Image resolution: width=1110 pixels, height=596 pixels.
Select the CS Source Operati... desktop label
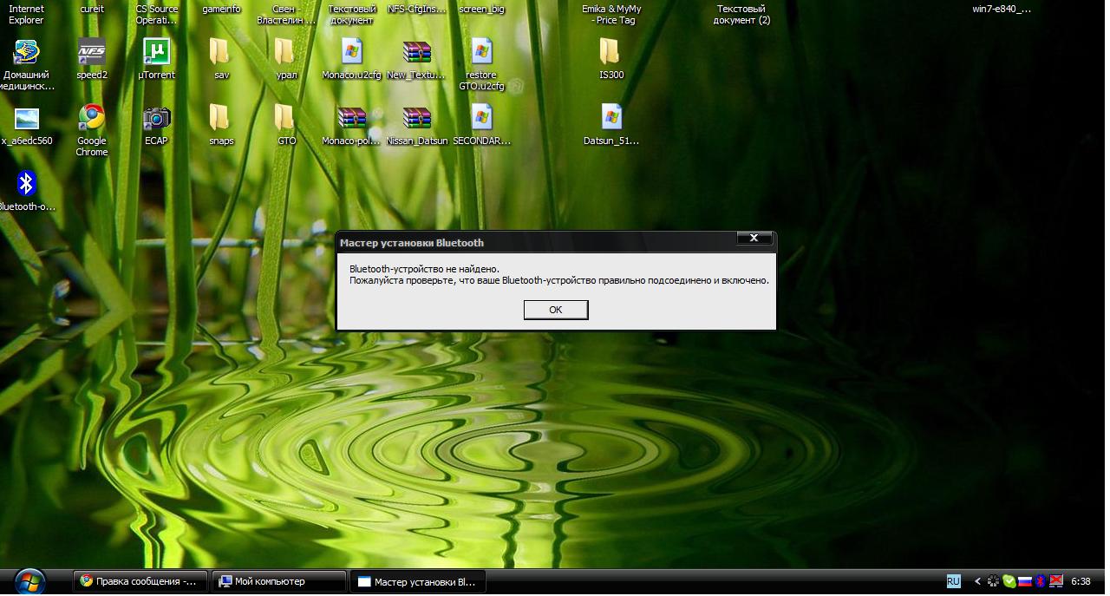[x=157, y=15]
